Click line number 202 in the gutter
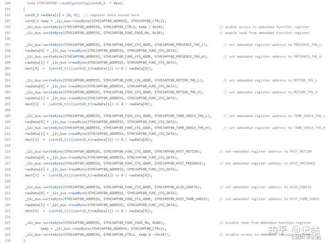Image resolution: width=328 pixels, height=244 pixels. tap(8, 74)
